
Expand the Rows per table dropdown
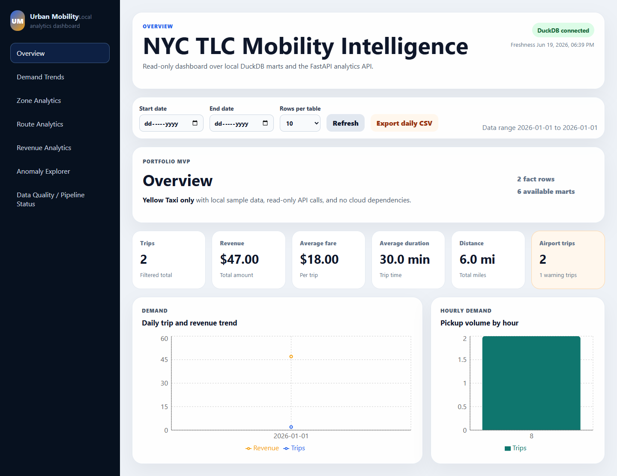pyautogui.click(x=300, y=123)
